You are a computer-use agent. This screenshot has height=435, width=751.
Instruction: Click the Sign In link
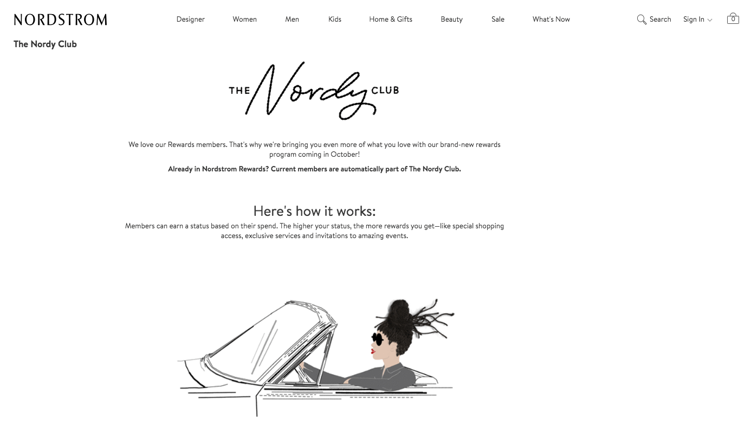(x=694, y=20)
